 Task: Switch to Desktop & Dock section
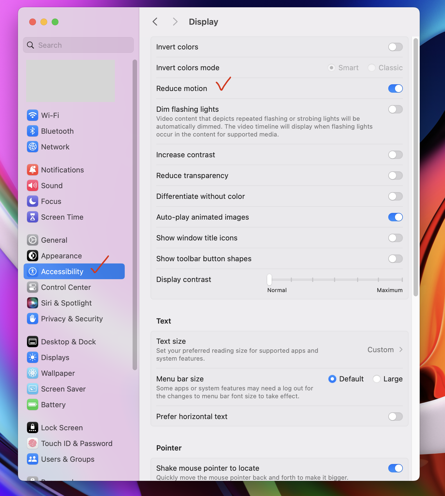[x=68, y=342]
